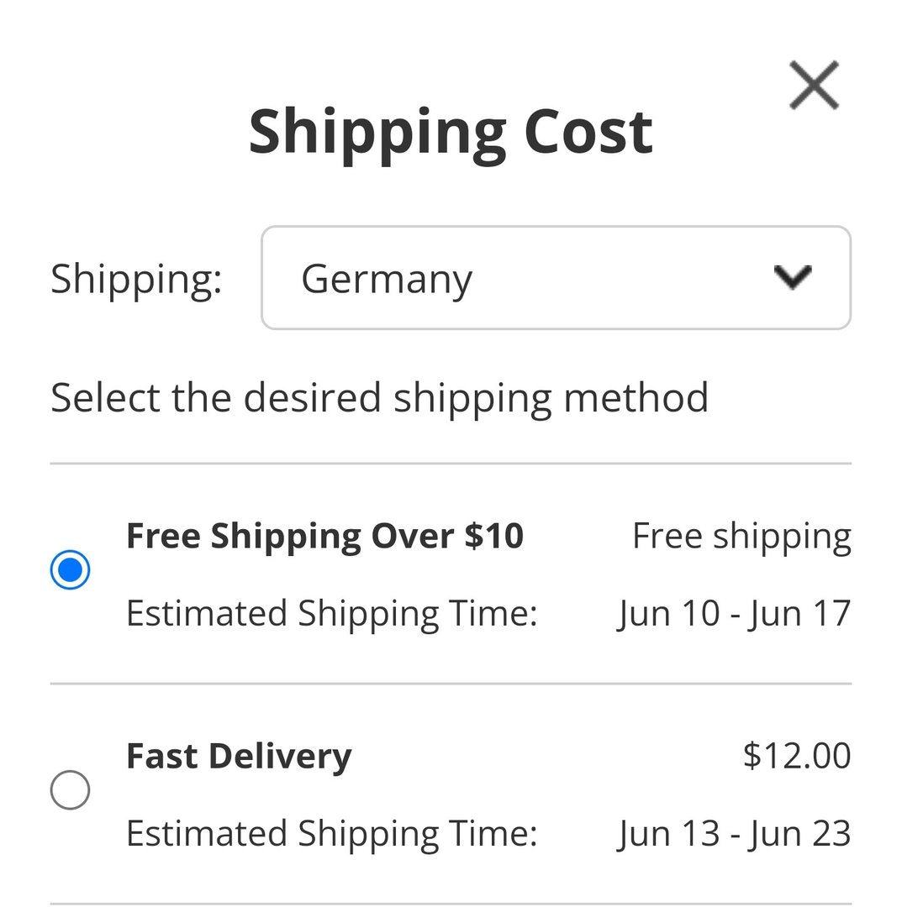This screenshot has width=902, height=907.
Task: Click the Jun 13 - Jun 23 date range
Action: (x=734, y=834)
